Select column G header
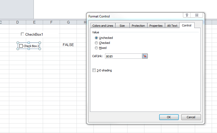 [68, 22]
